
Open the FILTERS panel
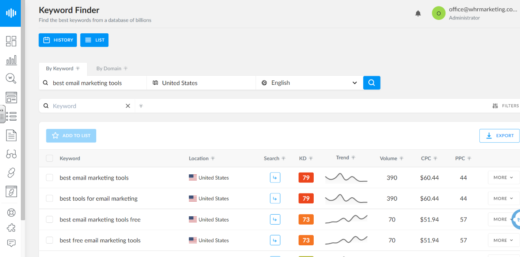point(506,106)
